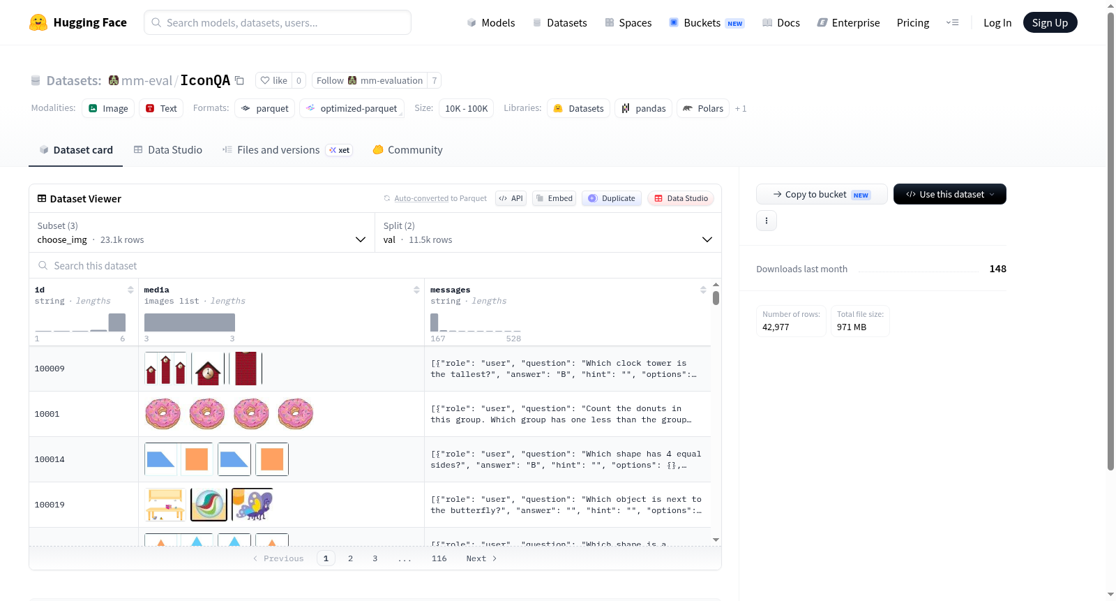Image resolution: width=1116 pixels, height=601 pixels.
Task: Click the messages column length histogram
Action: coord(476,322)
